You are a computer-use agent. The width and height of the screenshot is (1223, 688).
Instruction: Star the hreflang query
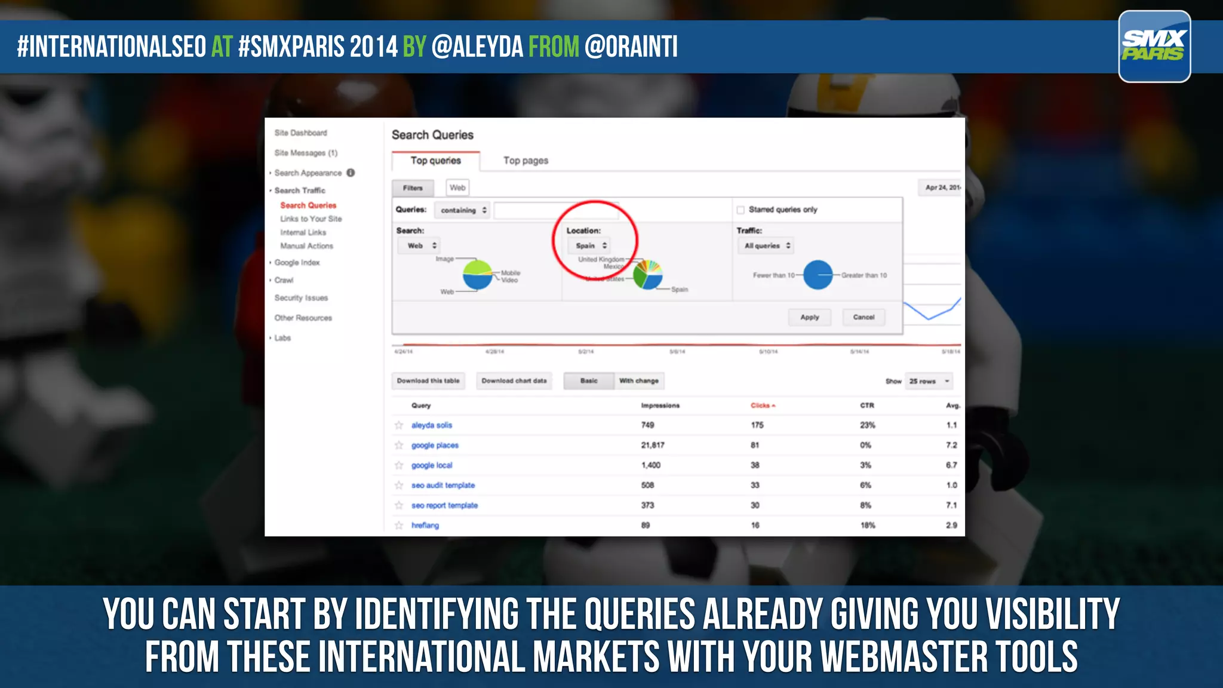tap(399, 526)
